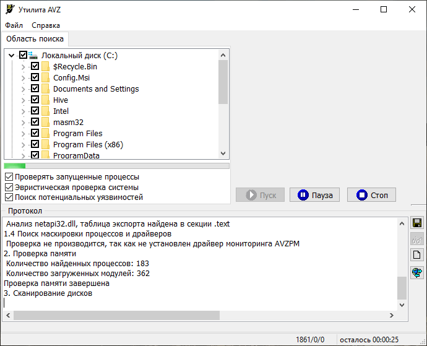
Task: Click the Program Files folder icon
Action: pyautogui.click(x=45, y=134)
